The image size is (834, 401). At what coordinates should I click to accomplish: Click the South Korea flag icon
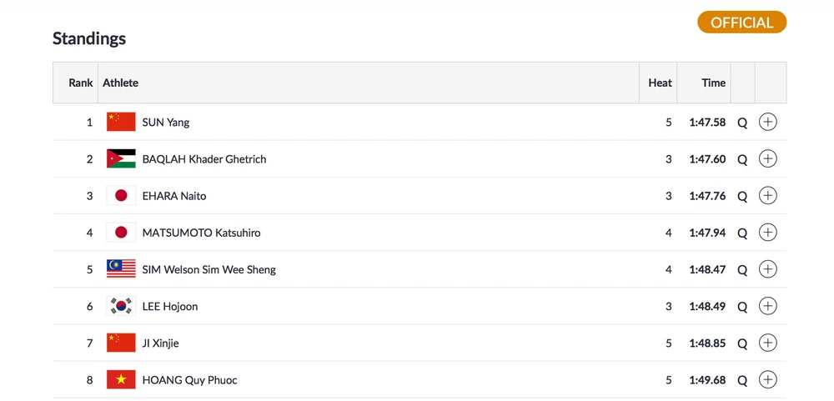(121, 306)
